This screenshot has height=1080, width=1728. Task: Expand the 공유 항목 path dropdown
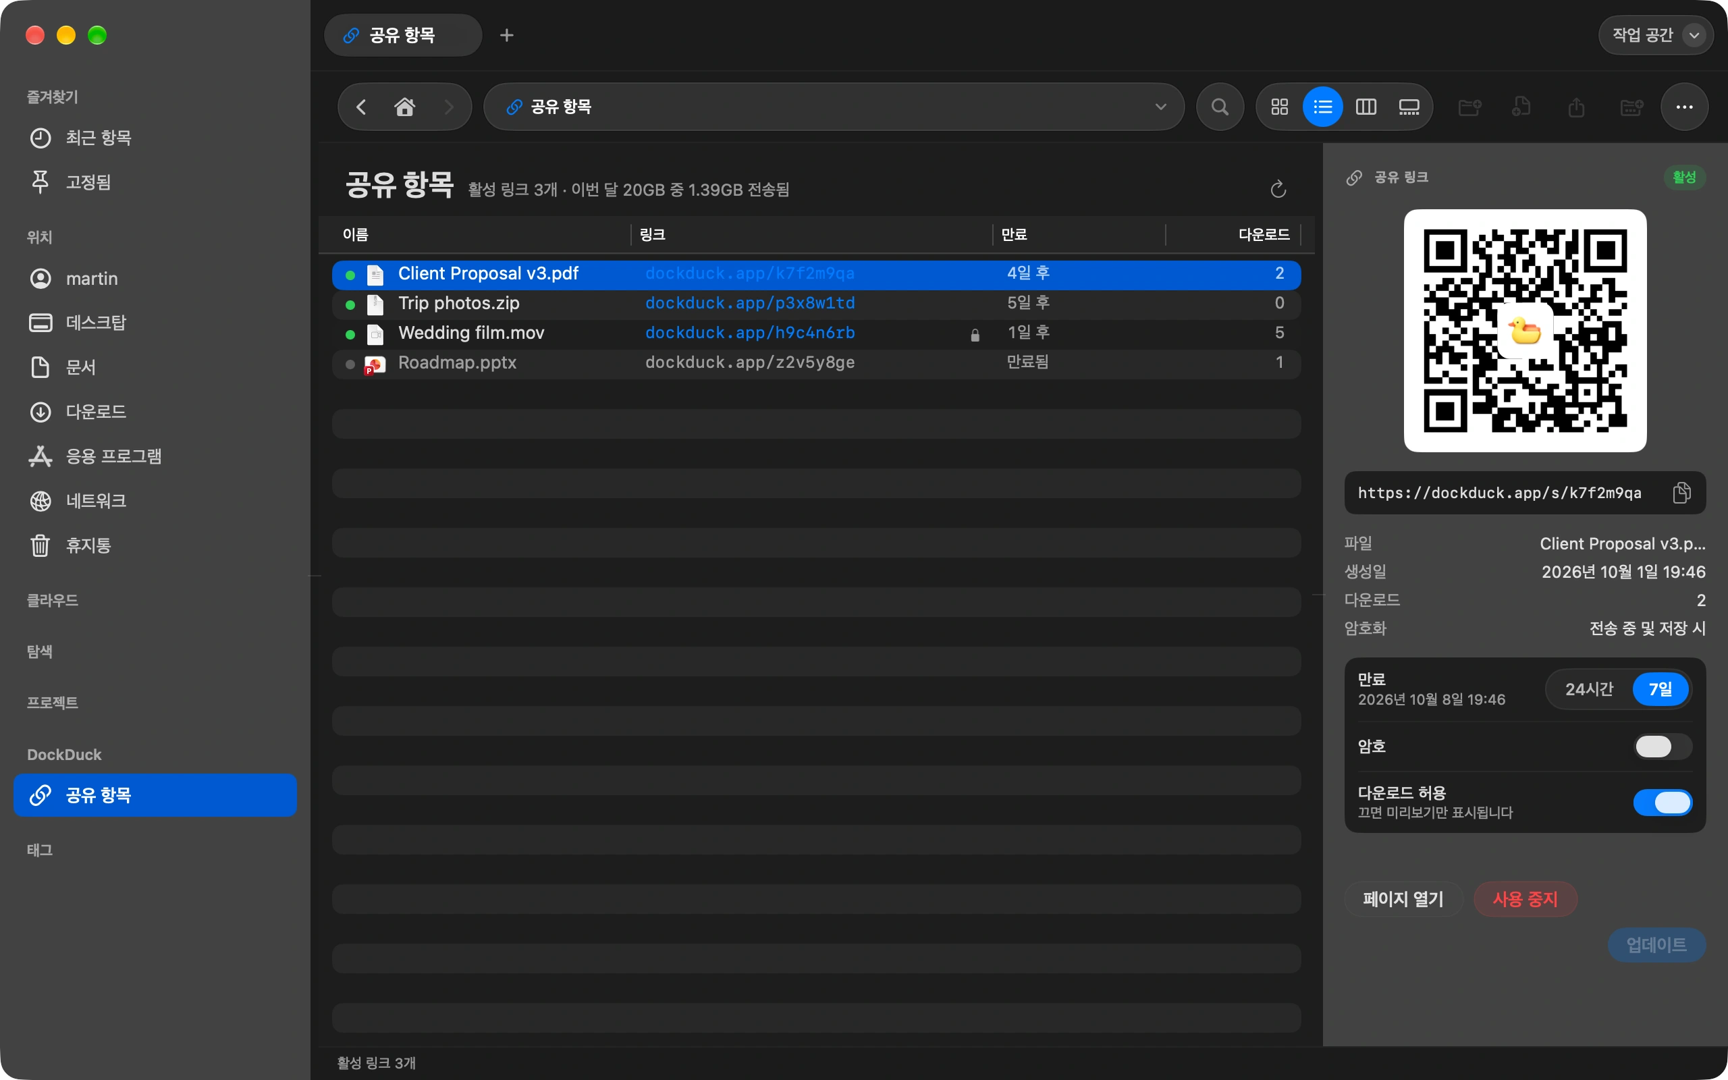coord(1160,107)
